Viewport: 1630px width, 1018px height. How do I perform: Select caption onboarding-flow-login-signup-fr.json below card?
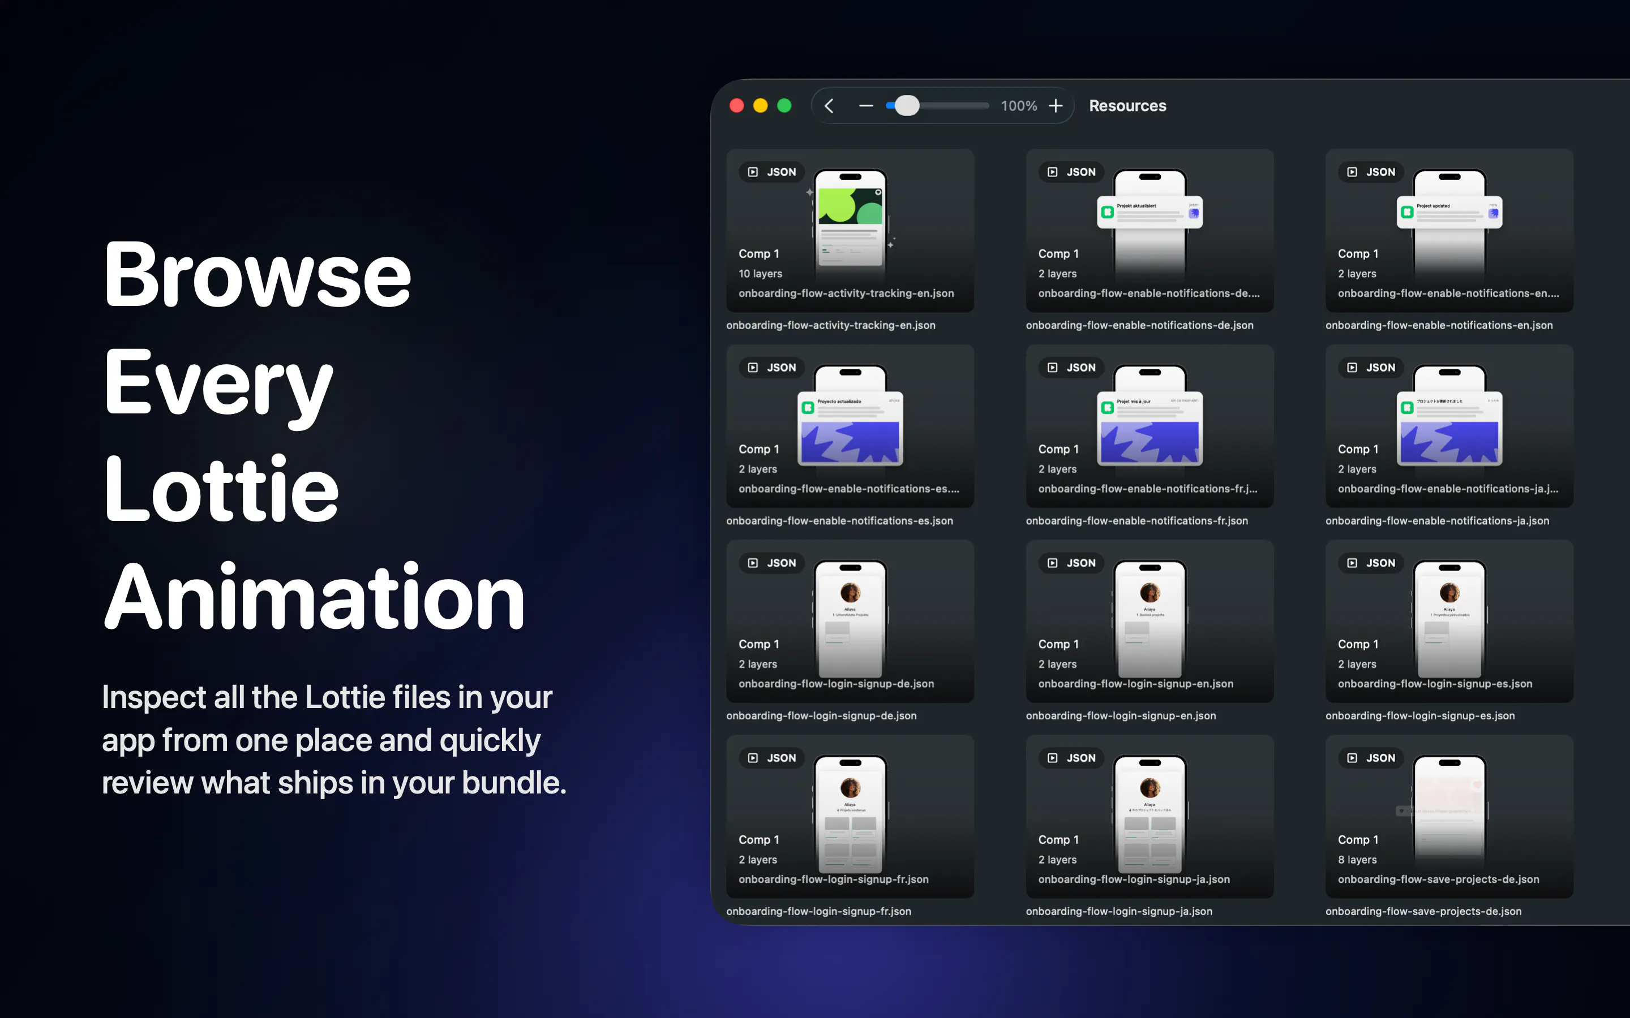(818, 911)
